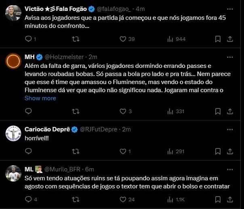The image size is (244, 209).
Task: Expand MH tweet with Show more
Action: tap(40, 98)
